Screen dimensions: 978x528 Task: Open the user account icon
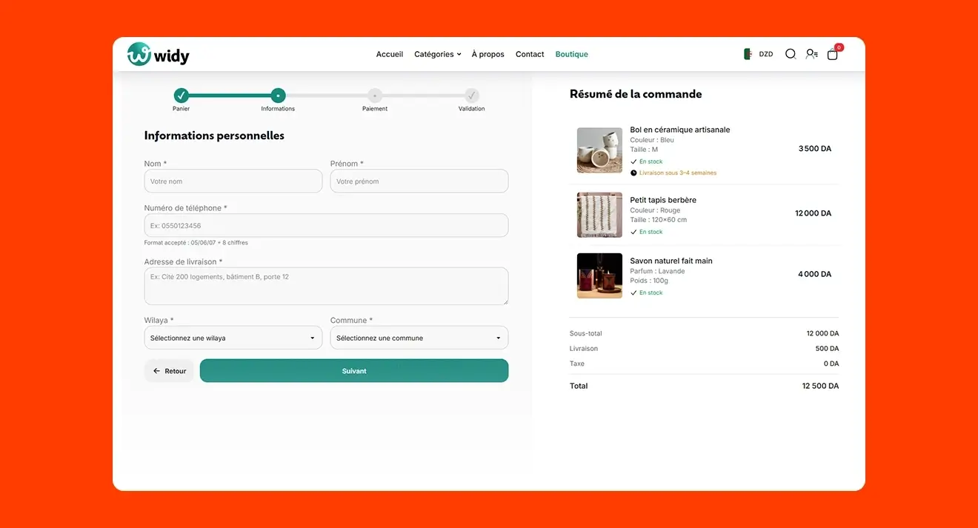[x=811, y=54]
